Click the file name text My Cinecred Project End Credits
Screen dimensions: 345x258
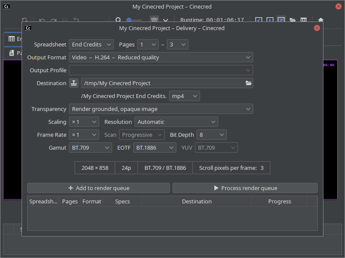(x=124, y=96)
